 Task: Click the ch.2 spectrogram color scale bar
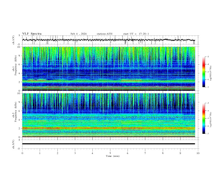click(204, 118)
